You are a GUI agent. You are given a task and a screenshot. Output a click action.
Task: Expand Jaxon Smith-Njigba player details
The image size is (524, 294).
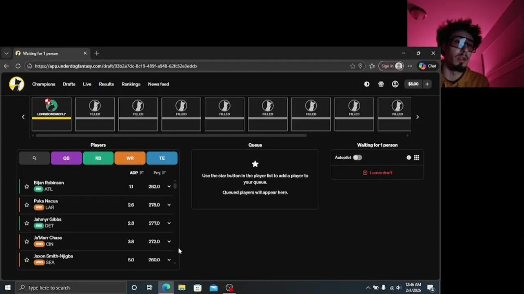pyautogui.click(x=169, y=260)
